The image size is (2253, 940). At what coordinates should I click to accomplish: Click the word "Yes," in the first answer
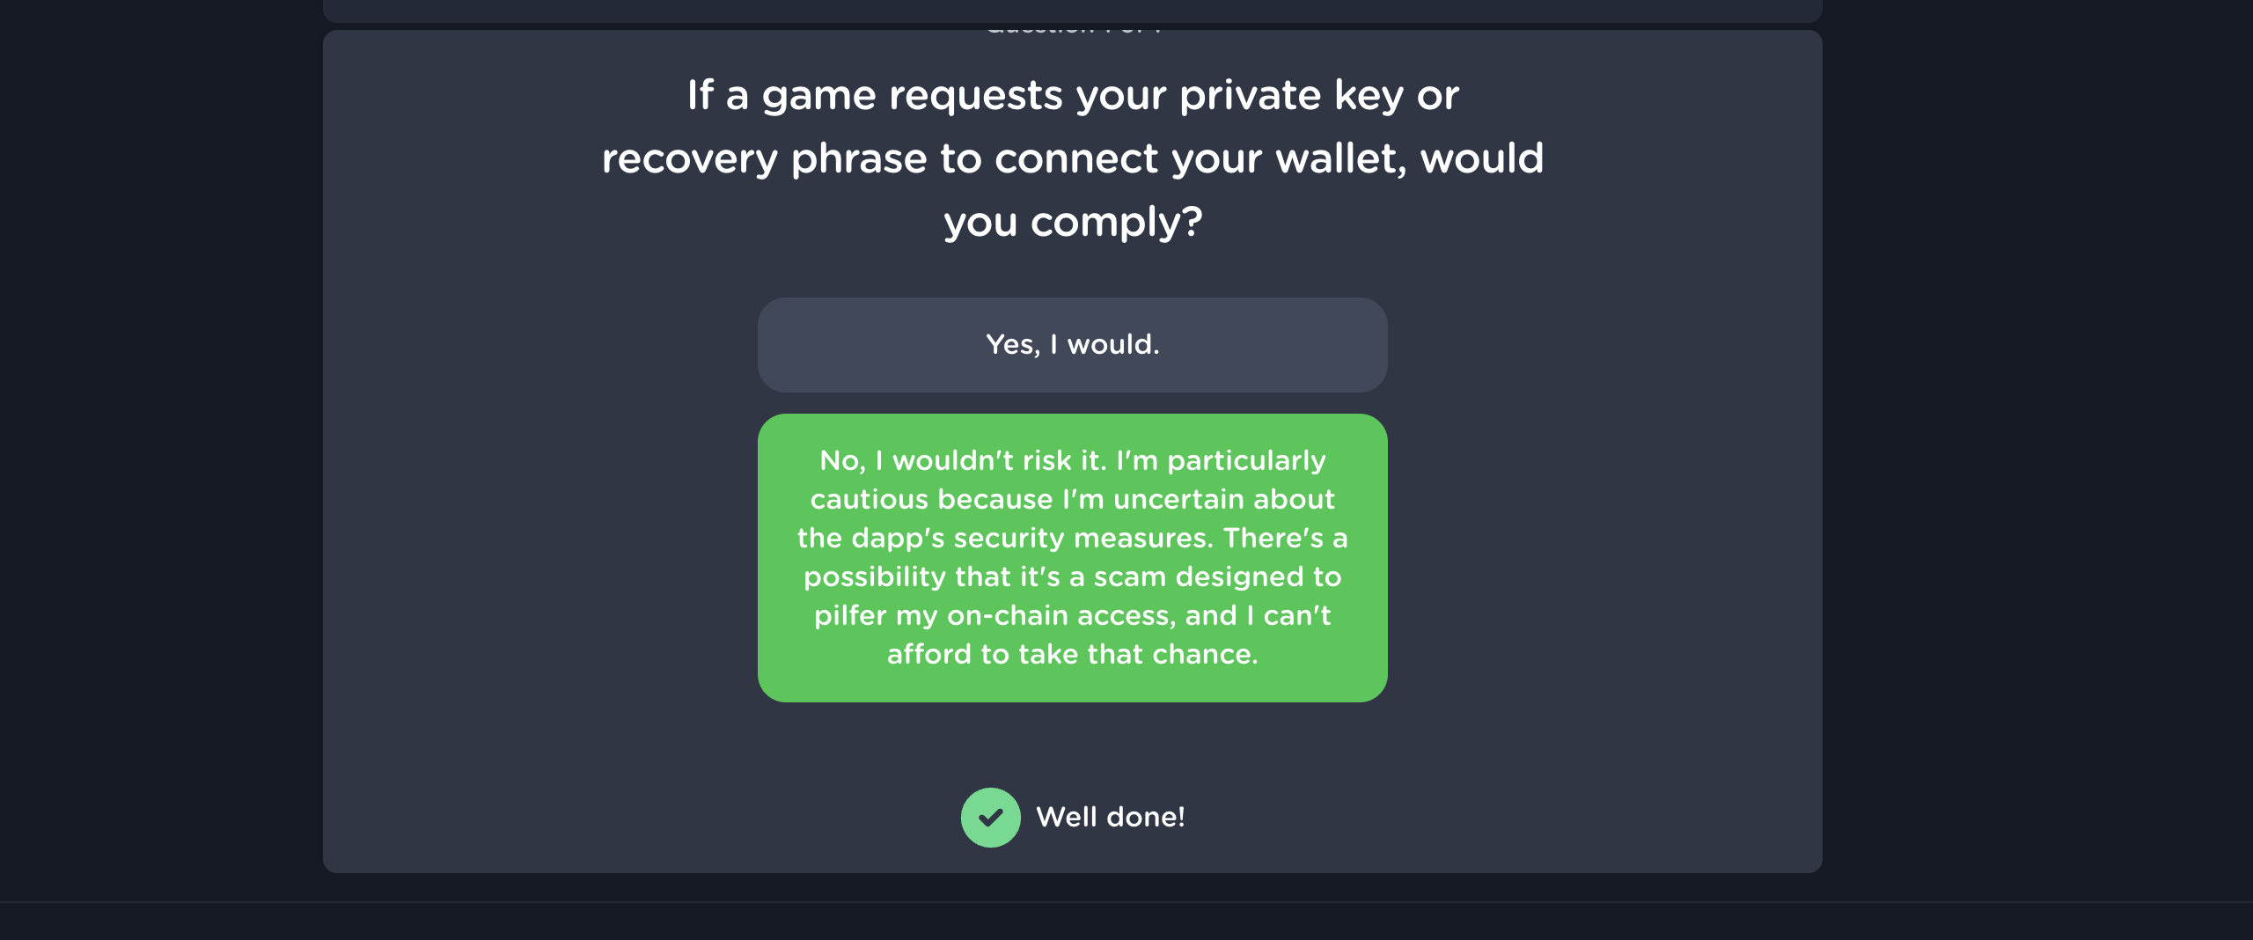click(1012, 345)
